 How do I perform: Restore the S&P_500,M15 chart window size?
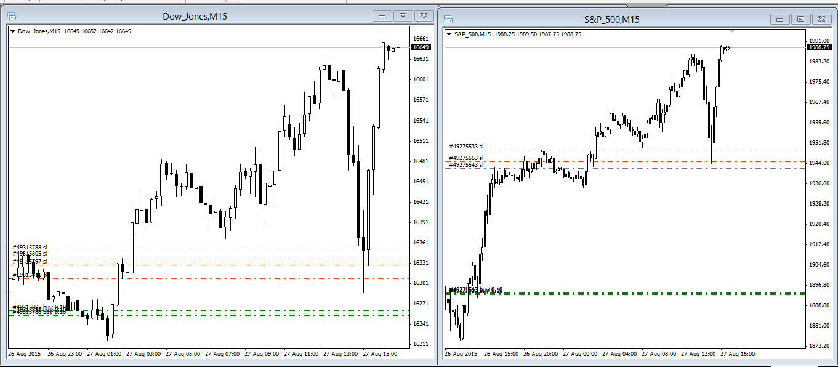click(x=801, y=19)
